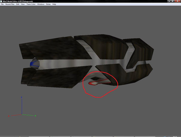Minimize the Model Editor window
The image size is (181, 137).
click(169, 1)
